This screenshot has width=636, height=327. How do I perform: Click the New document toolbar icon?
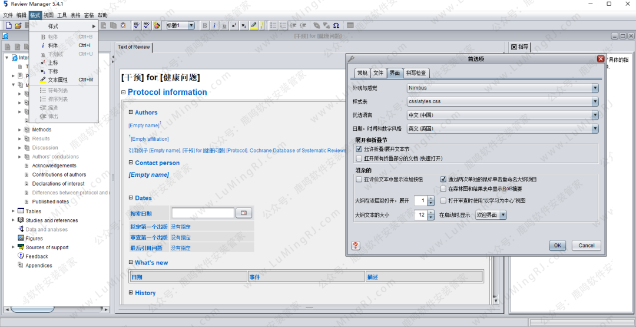tap(9, 25)
